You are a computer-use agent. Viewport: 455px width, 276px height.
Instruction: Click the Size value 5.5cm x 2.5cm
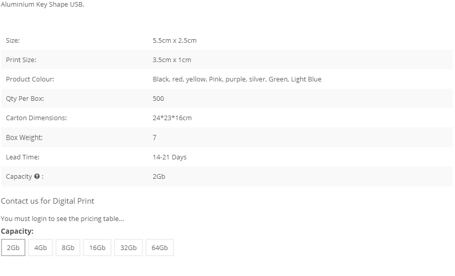[x=175, y=40]
